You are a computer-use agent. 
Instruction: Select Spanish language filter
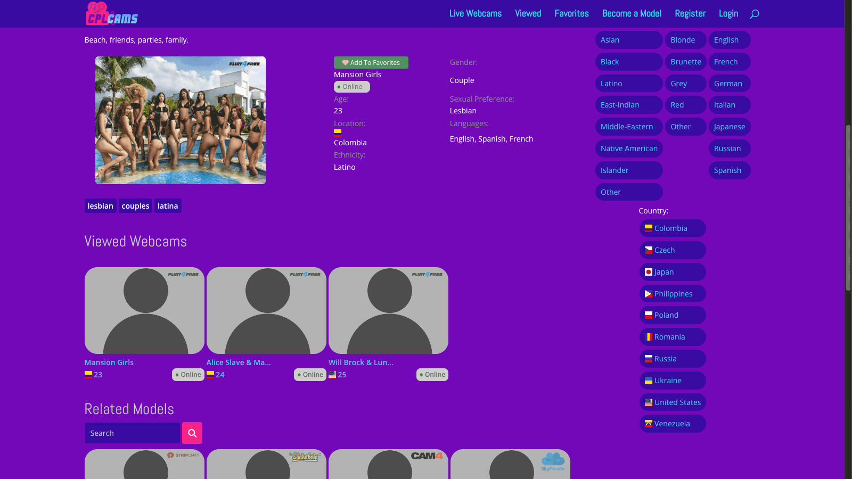(730, 170)
